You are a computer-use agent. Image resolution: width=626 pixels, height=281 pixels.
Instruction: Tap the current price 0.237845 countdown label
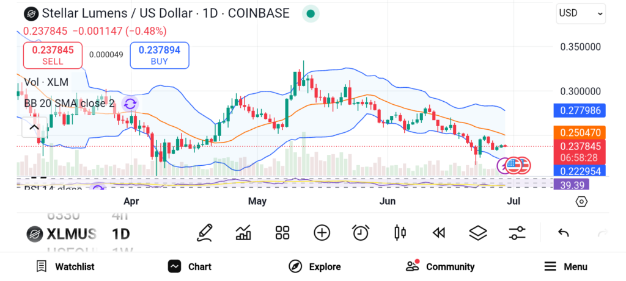580,152
